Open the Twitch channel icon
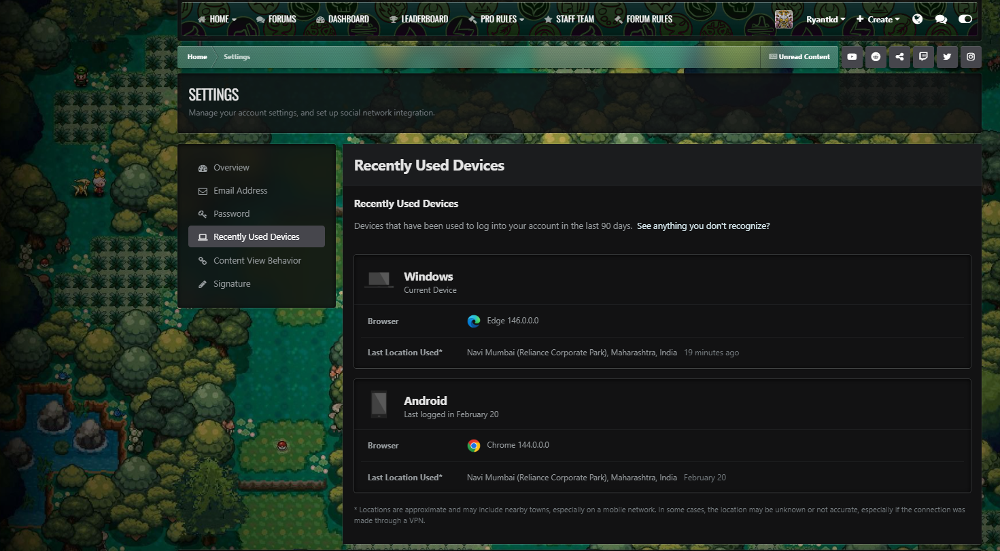 (923, 57)
